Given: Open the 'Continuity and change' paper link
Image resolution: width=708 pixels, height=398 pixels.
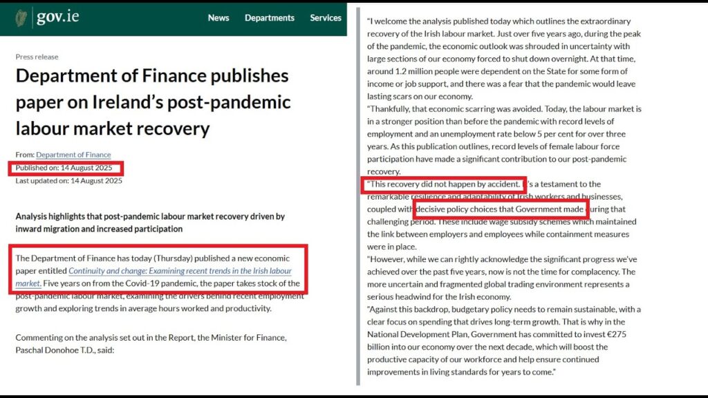Looking at the screenshot, I should (x=180, y=271).
